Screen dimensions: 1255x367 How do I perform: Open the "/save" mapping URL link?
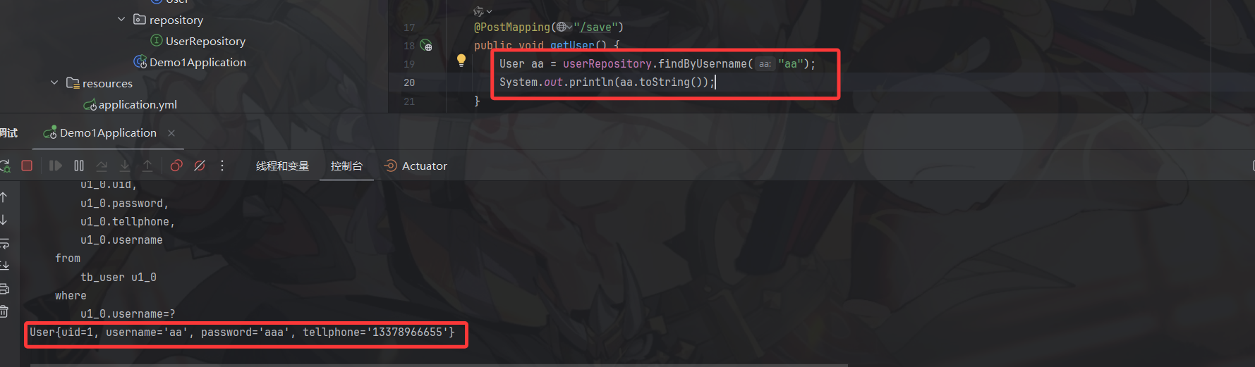pyautogui.click(x=597, y=27)
